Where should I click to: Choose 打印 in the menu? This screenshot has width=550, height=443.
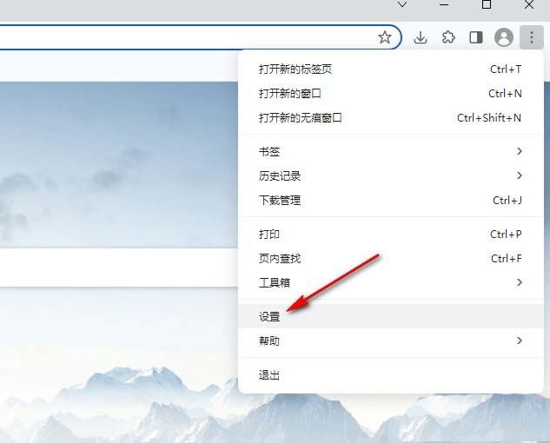coord(391,235)
